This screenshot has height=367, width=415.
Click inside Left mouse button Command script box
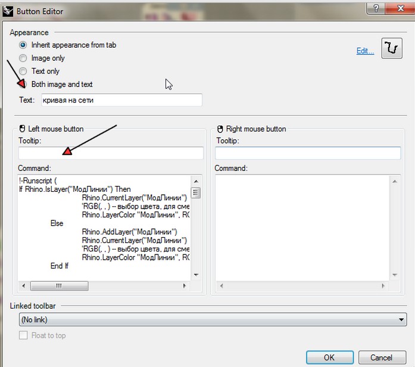tap(104, 228)
